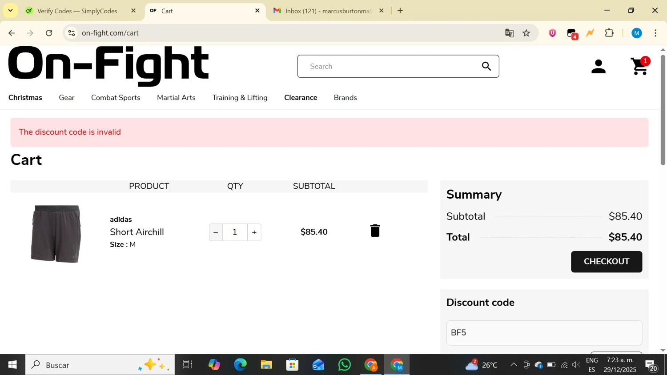Click the quantity field showing 1

tap(235, 232)
